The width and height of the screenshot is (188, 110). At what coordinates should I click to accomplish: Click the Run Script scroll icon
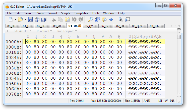tap(128, 19)
